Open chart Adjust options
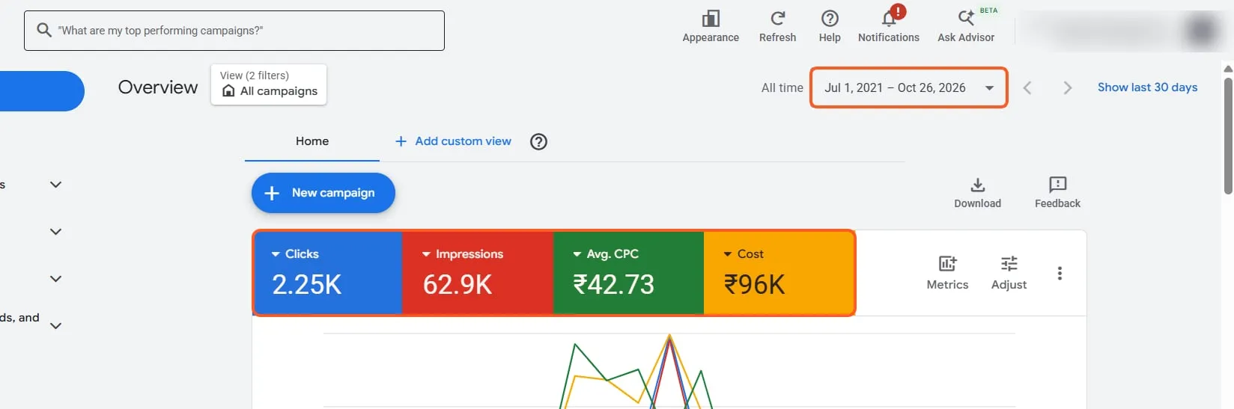The image size is (1234, 409). click(x=1009, y=273)
